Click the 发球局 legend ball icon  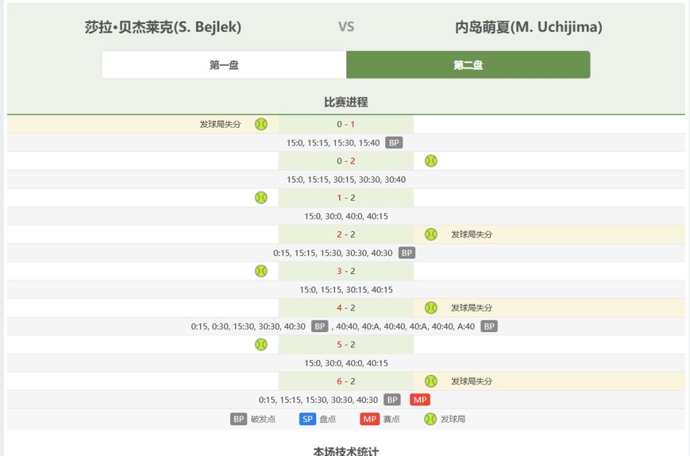431,419
